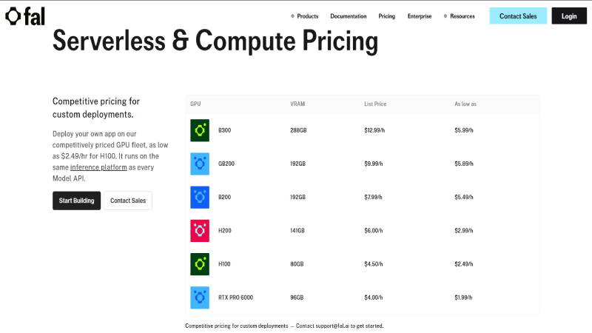Select the H100 GPU name
The width and height of the screenshot is (592, 333).
coord(224,264)
